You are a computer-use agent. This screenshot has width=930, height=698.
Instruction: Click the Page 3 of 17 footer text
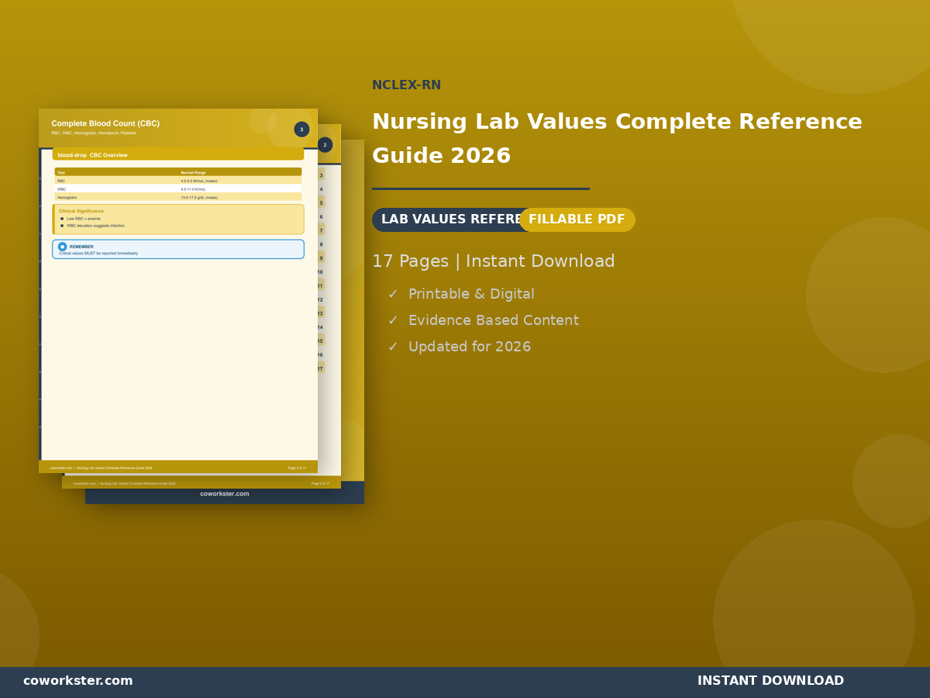297,468
